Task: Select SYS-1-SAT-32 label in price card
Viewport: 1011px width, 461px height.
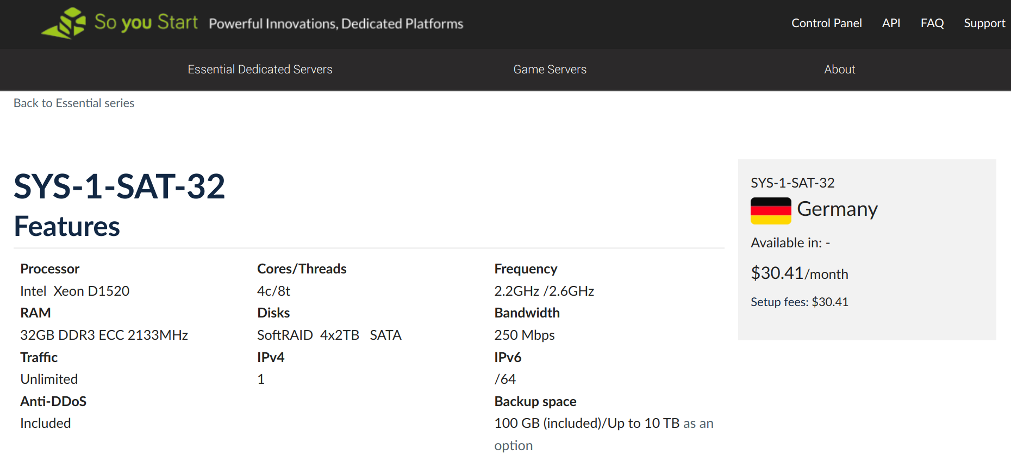Action: (x=792, y=183)
